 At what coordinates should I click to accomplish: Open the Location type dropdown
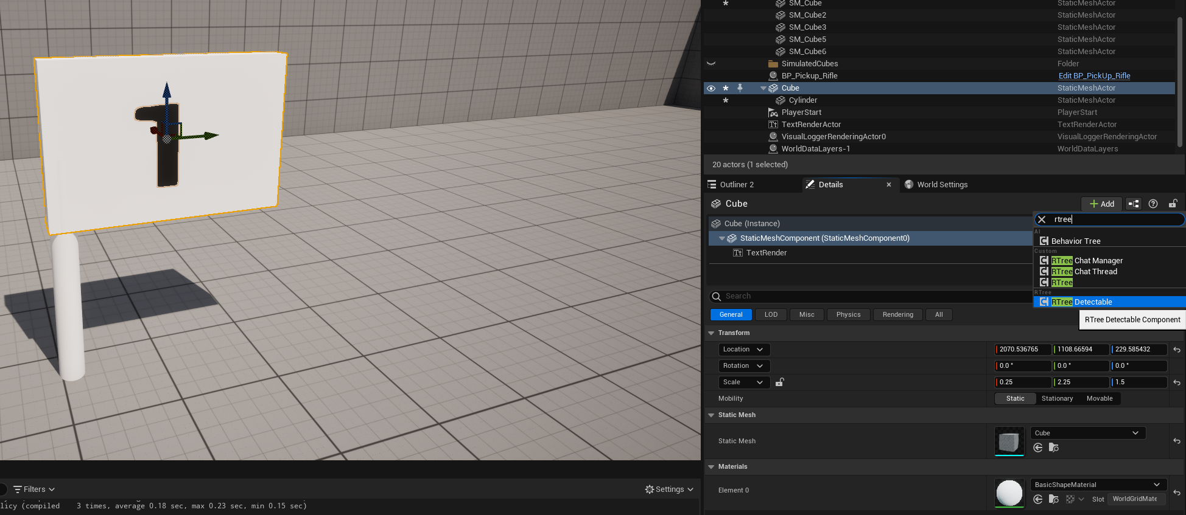coord(744,350)
